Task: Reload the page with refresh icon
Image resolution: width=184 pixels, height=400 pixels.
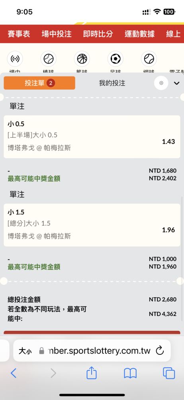Action: coord(160,351)
